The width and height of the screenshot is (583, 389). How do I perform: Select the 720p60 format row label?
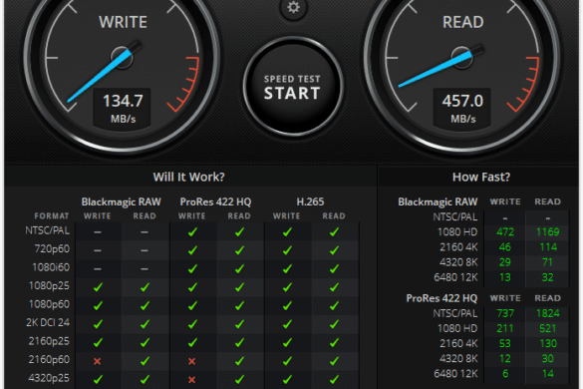(x=52, y=248)
